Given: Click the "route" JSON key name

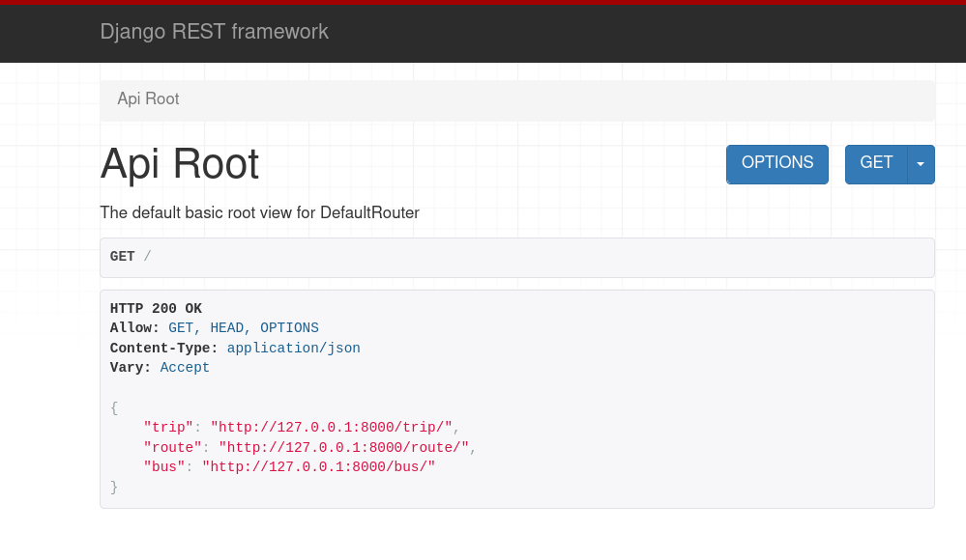Looking at the screenshot, I should click(172, 448).
